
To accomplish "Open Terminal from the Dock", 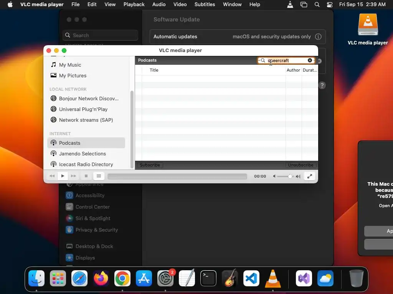I will click(208, 278).
